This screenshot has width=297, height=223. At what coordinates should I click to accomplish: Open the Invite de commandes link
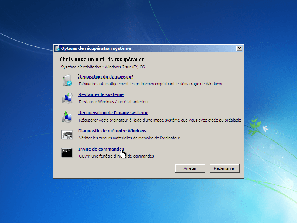point(101,149)
